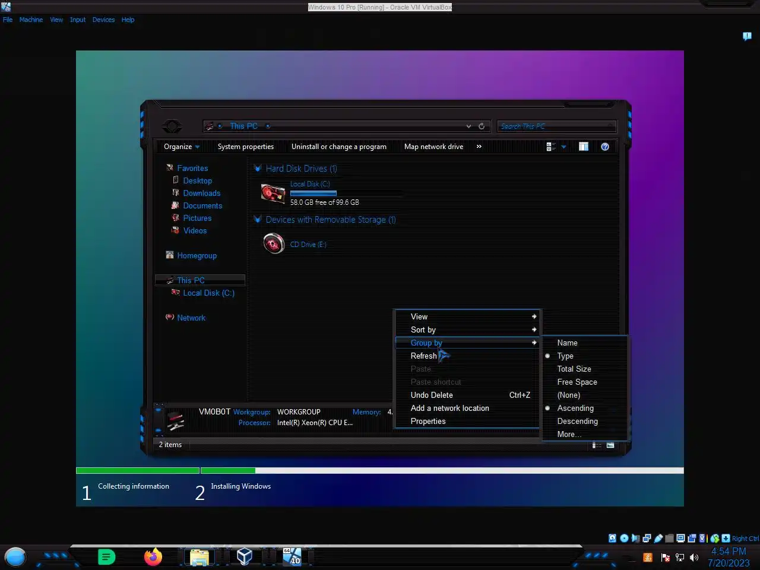
Task: Open the VirtualBox Machine menu
Action: 31,20
